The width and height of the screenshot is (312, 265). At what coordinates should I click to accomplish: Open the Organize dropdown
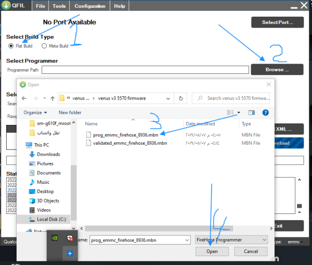coord(35,112)
